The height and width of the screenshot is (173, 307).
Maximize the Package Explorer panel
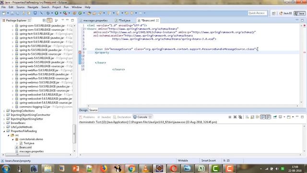(72, 20)
